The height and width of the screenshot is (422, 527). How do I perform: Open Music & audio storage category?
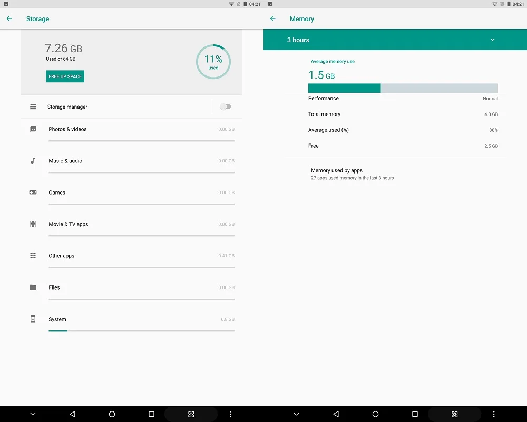point(132,165)
